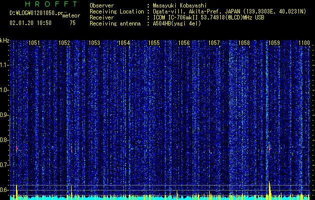The height and width of the screenshot is (200, 315).
Task: Click the 1100 time marker
Action: (304, 42)
